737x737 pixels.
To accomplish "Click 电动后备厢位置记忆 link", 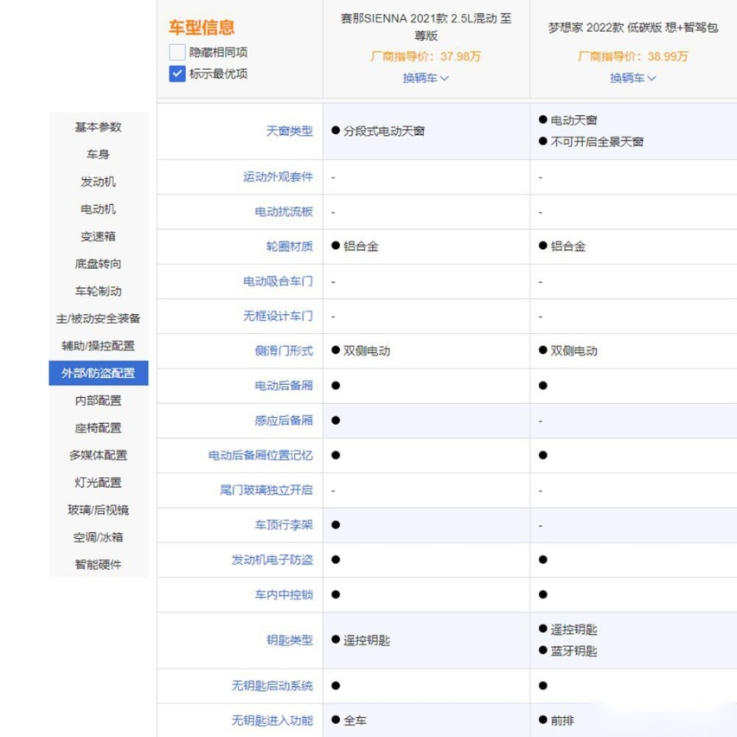I will (260, 455).
